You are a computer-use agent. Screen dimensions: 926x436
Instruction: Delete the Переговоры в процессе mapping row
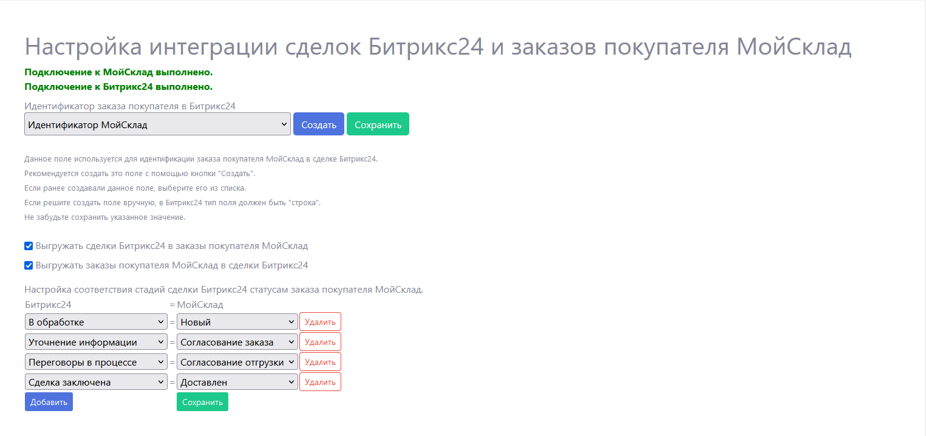320,362
